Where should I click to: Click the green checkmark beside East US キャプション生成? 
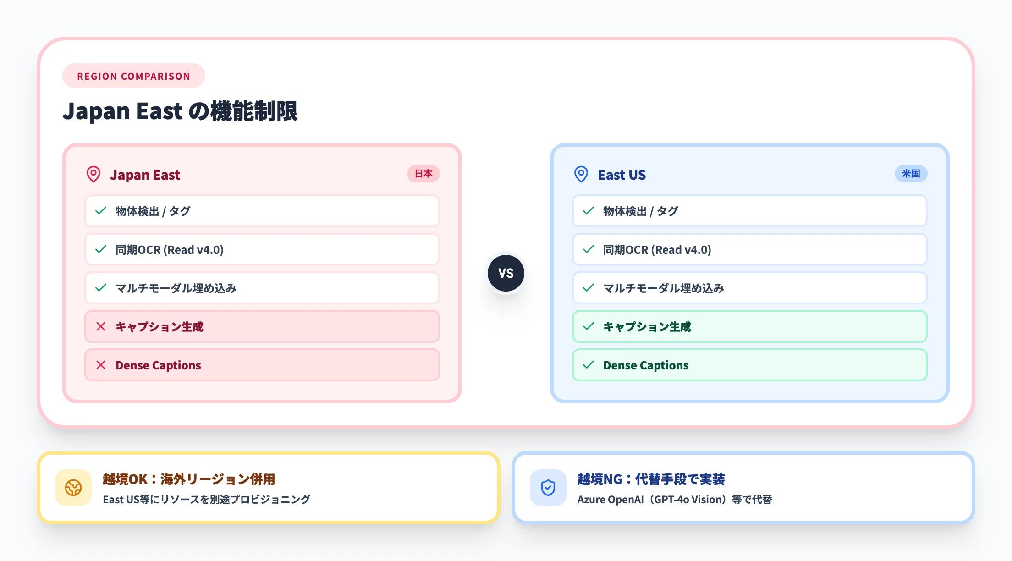(x=588, y=326)
